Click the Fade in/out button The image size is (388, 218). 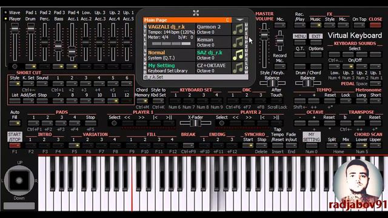point(291,145)
